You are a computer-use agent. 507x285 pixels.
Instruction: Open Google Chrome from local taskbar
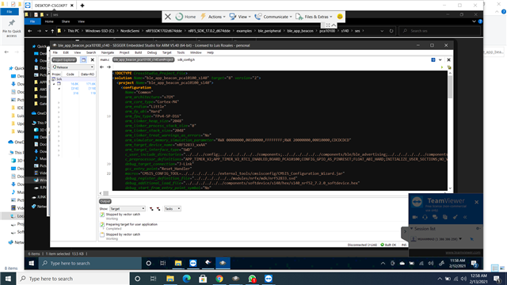[219, 279]
